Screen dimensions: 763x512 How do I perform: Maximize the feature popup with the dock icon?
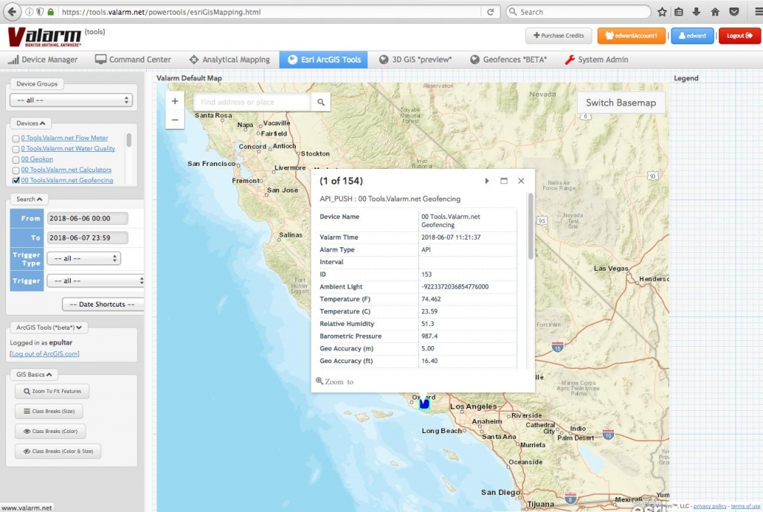pyautogui.click(x=504, y=180)
